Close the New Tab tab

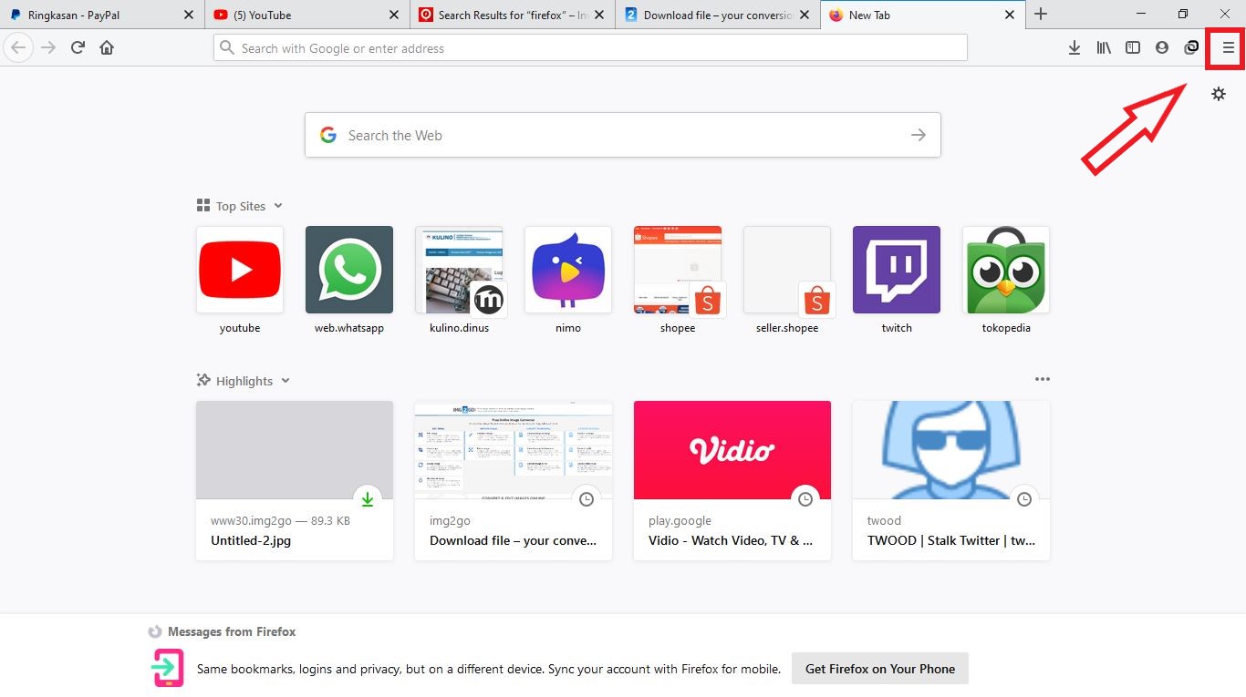click(x=1010, y=15)
